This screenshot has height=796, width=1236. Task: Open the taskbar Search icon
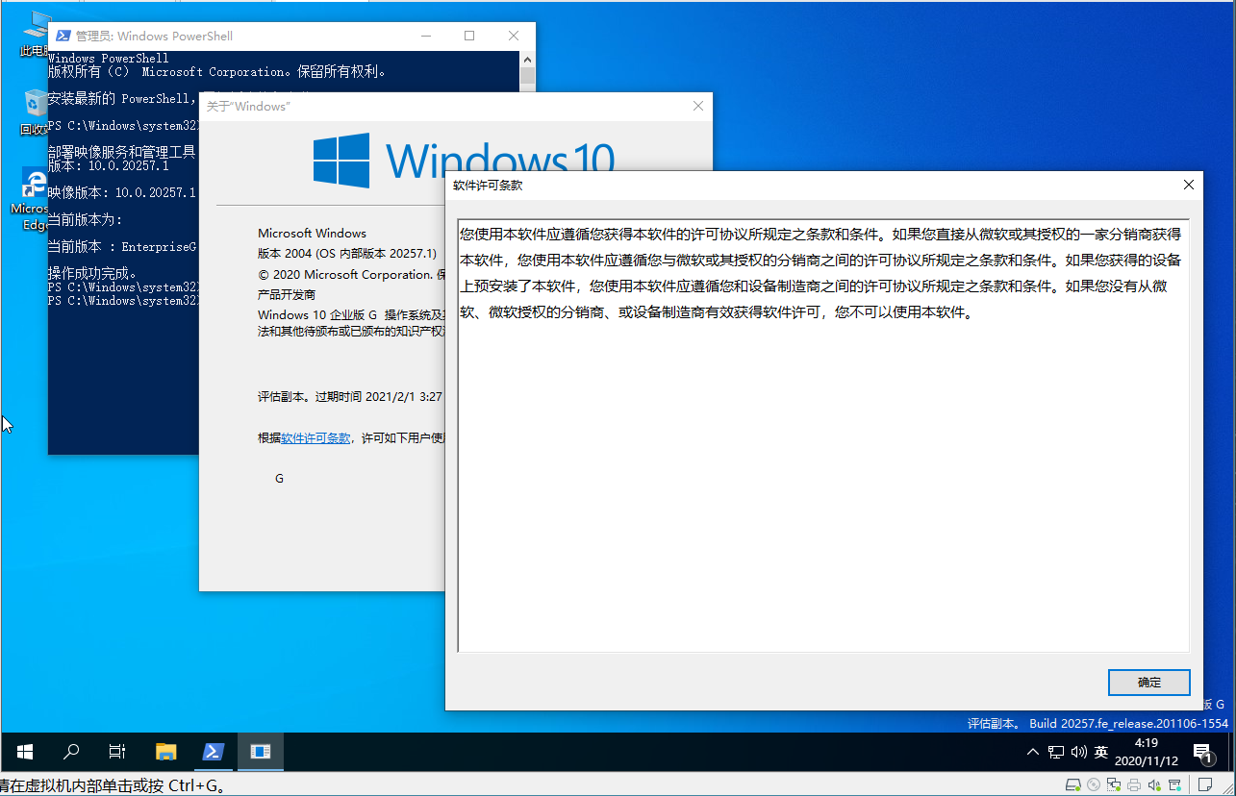(71, 752)
